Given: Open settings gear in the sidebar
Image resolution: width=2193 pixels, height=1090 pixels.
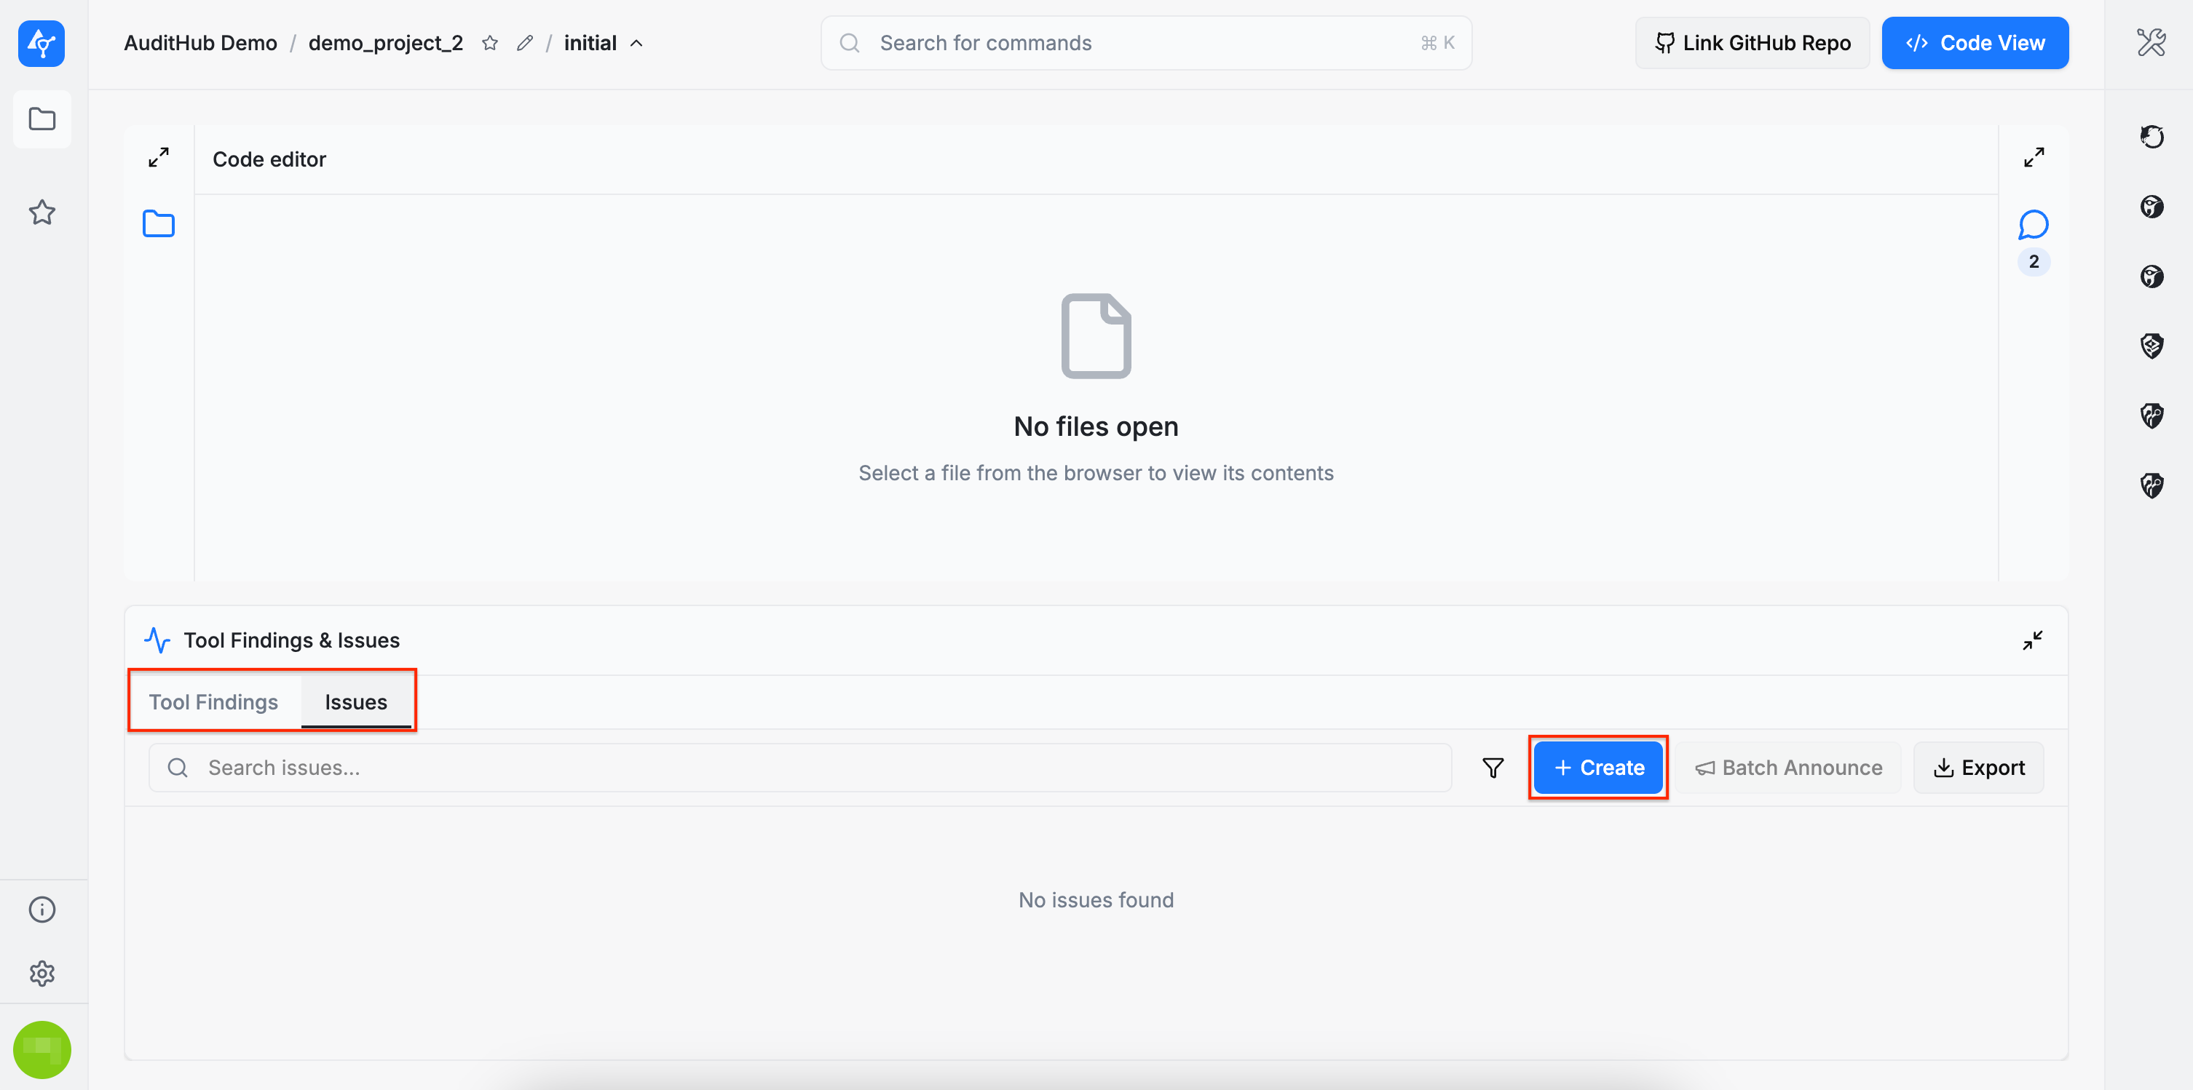Looking at the screenshot, I should pos(42,973).
